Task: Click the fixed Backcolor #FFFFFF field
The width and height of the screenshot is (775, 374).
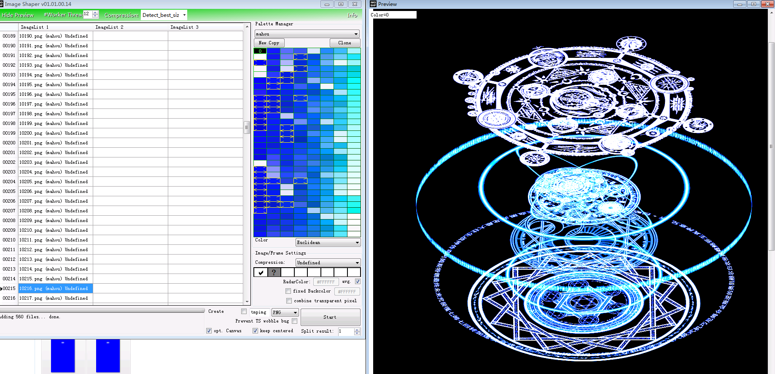Action: point(347,292)
